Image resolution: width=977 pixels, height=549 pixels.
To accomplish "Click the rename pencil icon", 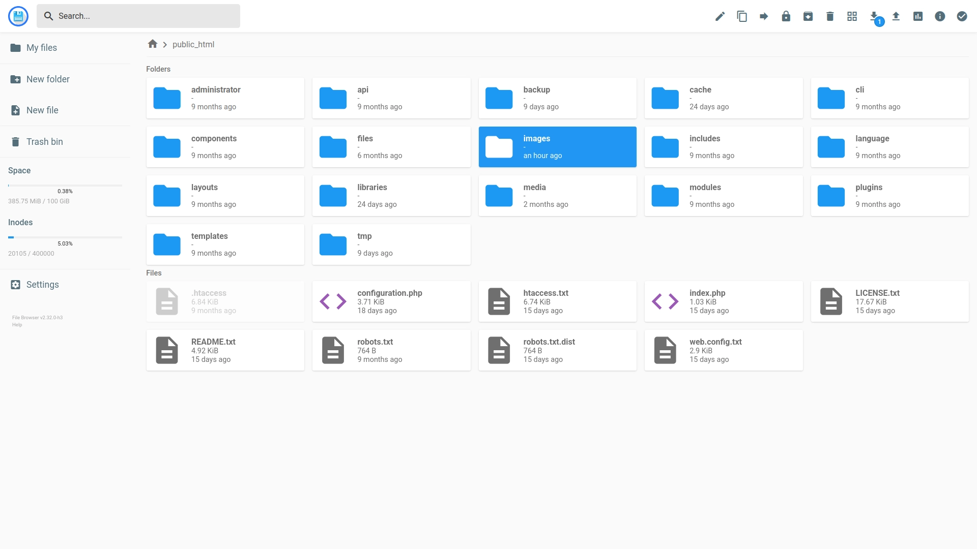I will pyautogui.click(x=720, y=16).
